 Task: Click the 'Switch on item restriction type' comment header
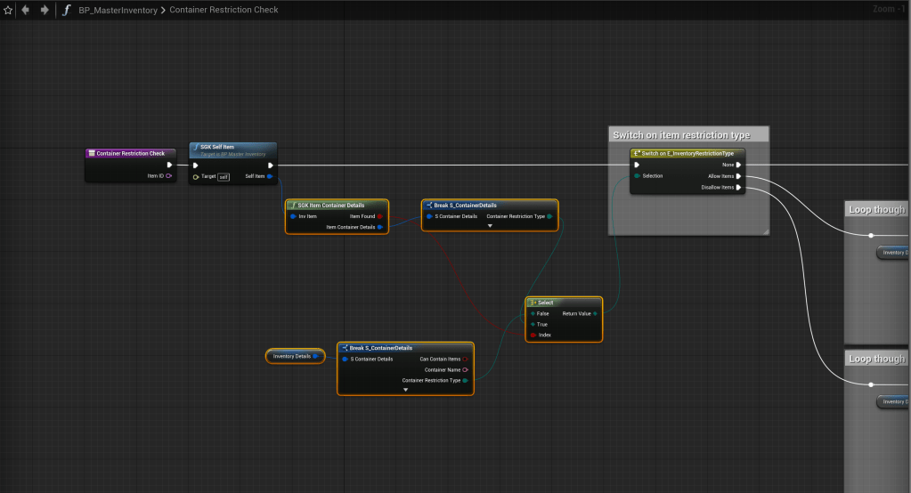[x=681, y=135]
